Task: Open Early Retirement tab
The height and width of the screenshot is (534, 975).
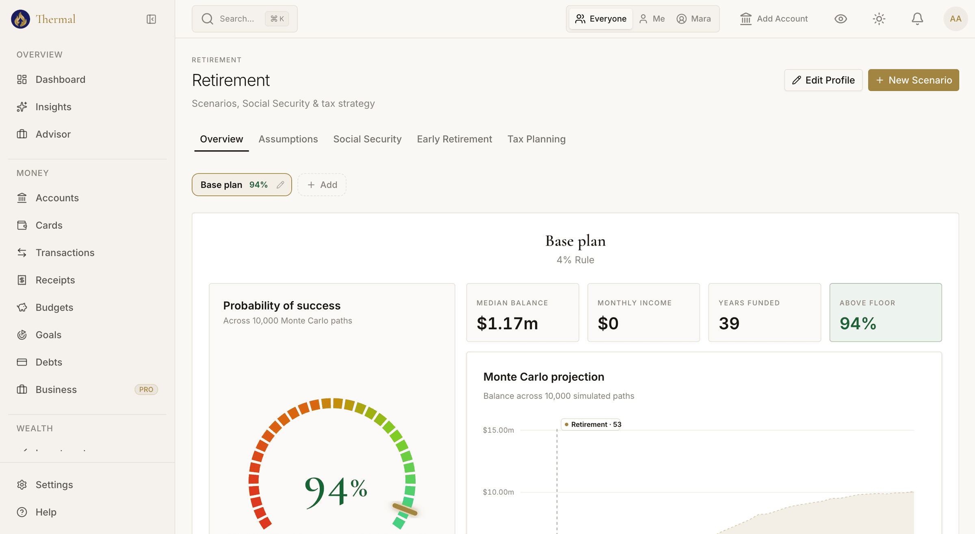Action: (x=454, y=139)
